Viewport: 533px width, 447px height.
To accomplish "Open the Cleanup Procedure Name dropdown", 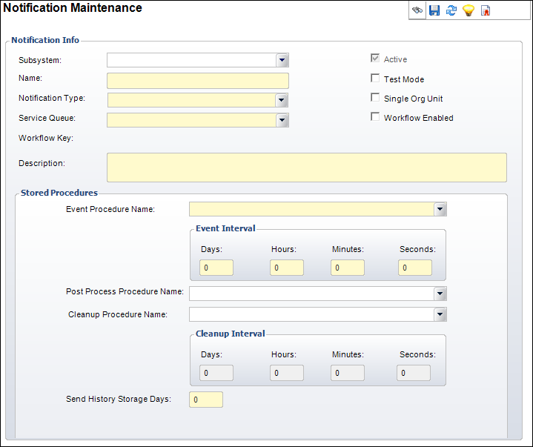I will coord(440,315).
